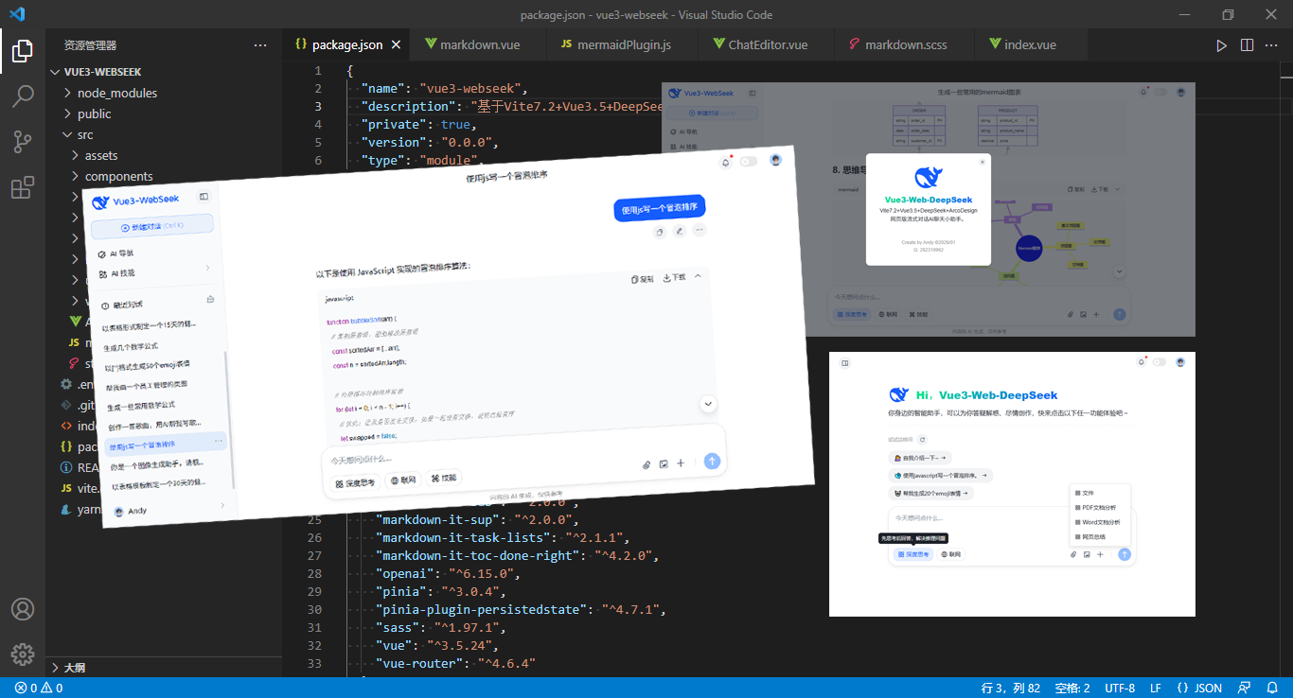Image resolution: width=1293 pixels, height=698 pixels.
Task: Click copy icon under the blue user message
Action: pyautogui.click(x=660, y=232)
